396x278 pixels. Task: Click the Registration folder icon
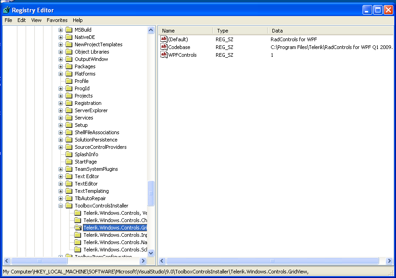coord(69,103)
